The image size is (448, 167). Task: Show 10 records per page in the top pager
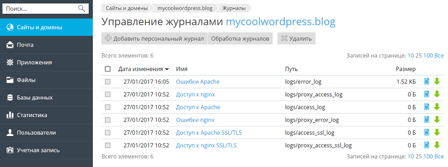(x=410, y=56)
